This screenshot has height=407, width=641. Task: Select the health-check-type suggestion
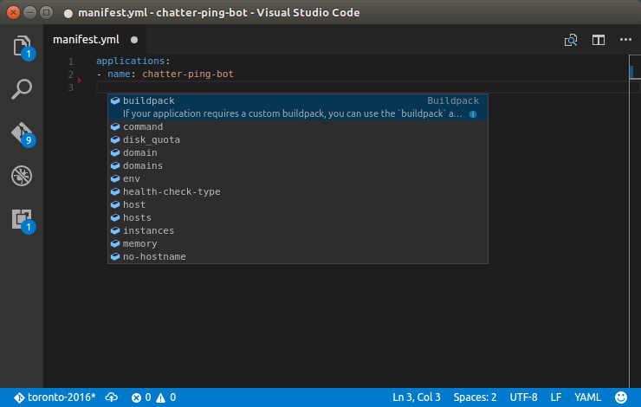[298, 191]
